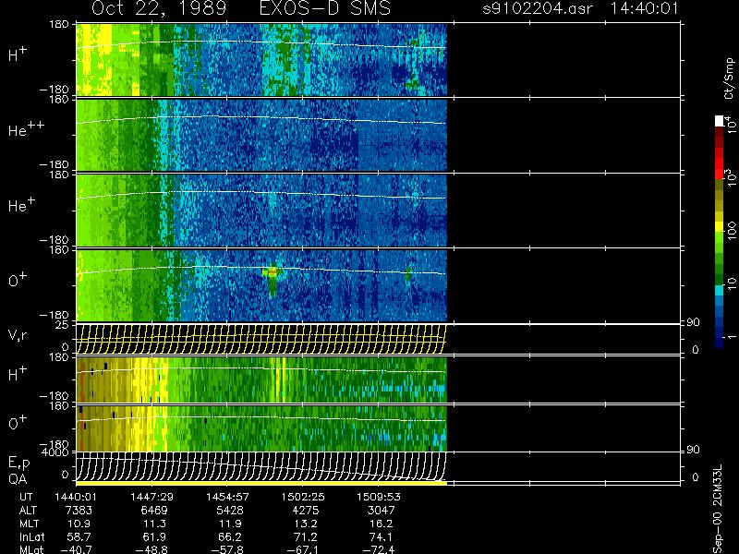Click the '100' label on the color bar
739x554 pixels.
(731, 232)
